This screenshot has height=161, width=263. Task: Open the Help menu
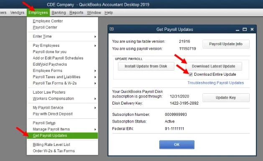pyautogui.click(x=109, y=13)
